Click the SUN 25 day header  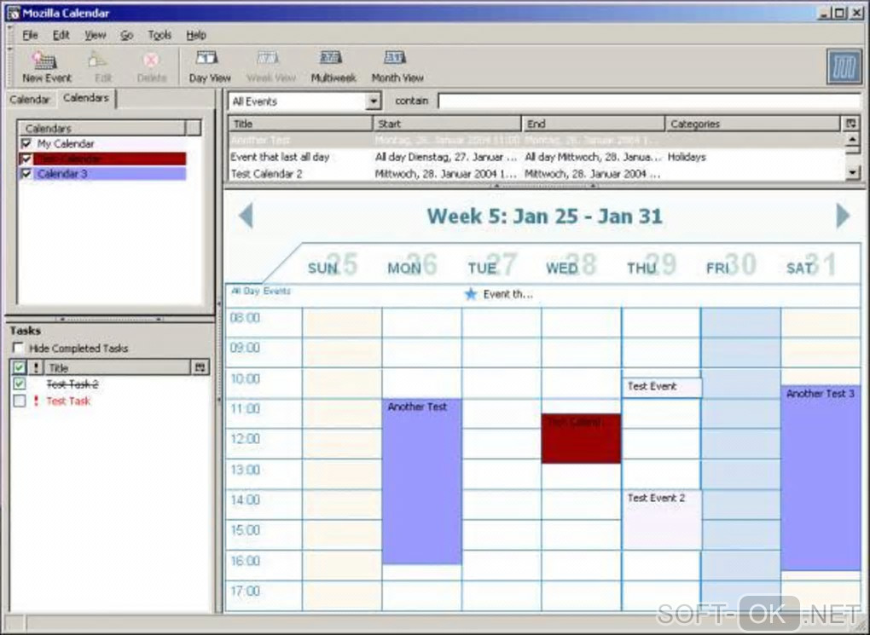[333, 264]
